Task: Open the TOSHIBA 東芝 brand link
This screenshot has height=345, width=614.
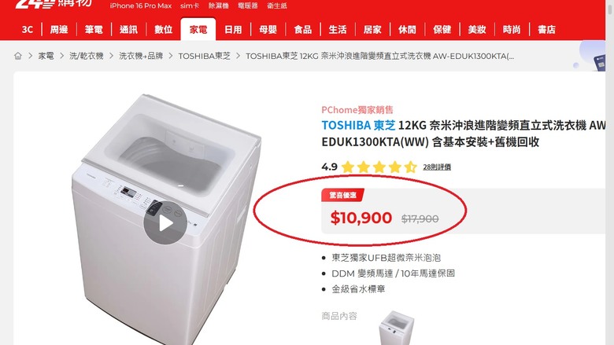Action: pyautogui.click(x=358, y=126)
